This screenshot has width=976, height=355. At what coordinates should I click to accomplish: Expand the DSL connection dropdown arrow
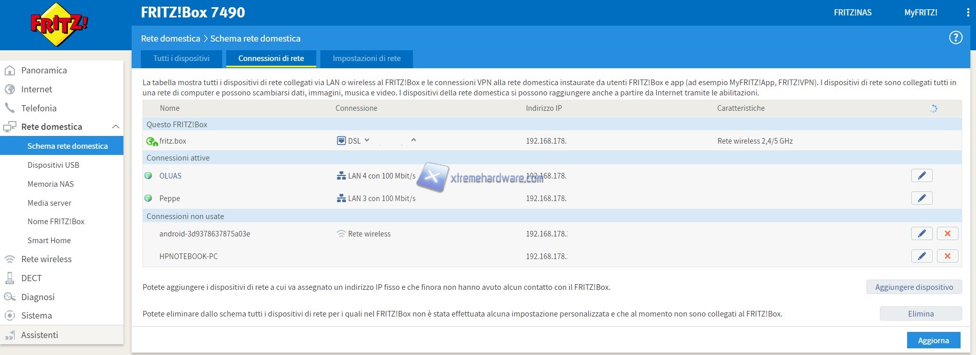coord(367,140)
